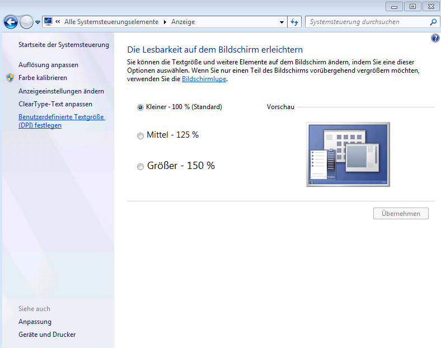Select 'Kleiner - 100 % (Standard)' radio button

tap(140, 107)
